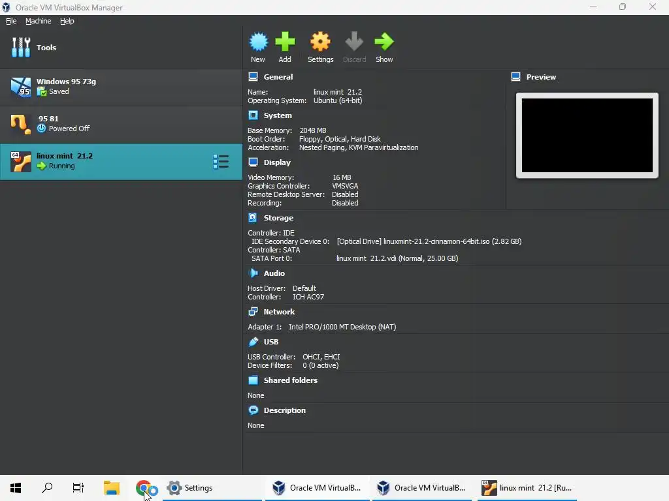669x501 pixels.
Task: Click the 95 81 machine icon
Action: (x=21, y=124)
